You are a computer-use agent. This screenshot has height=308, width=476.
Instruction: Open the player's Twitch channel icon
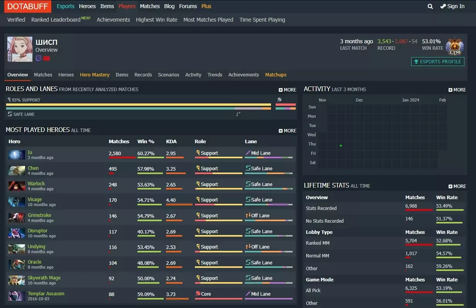(39, 58)
